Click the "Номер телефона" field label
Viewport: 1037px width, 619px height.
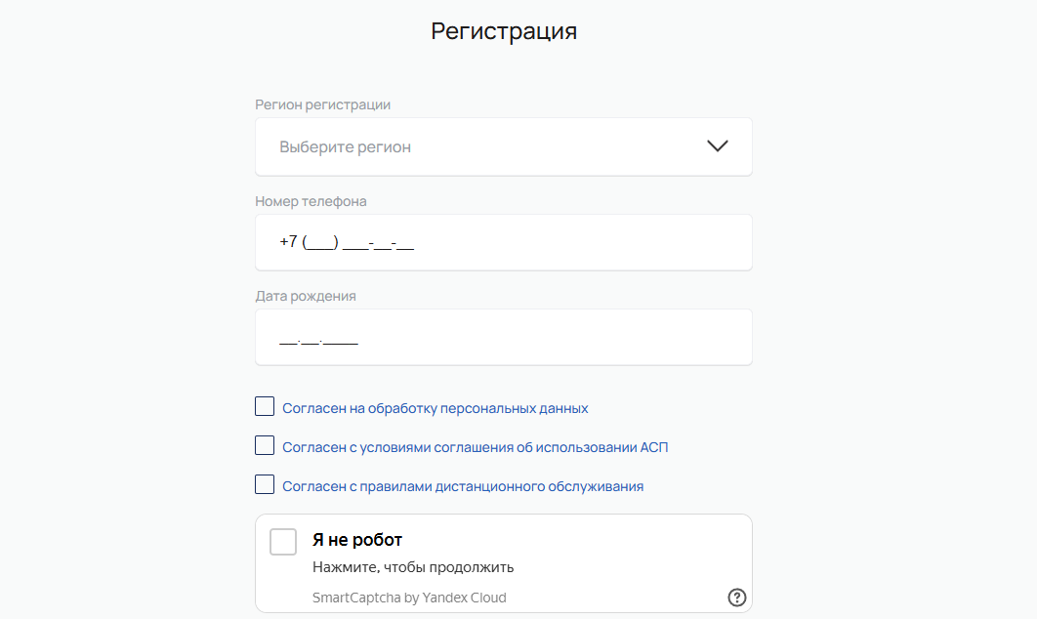click(x=311, y=201)
